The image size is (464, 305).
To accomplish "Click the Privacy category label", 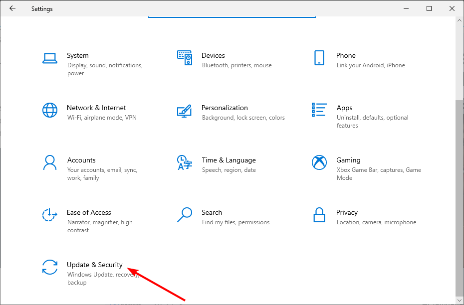I will (x=347, y=212).
